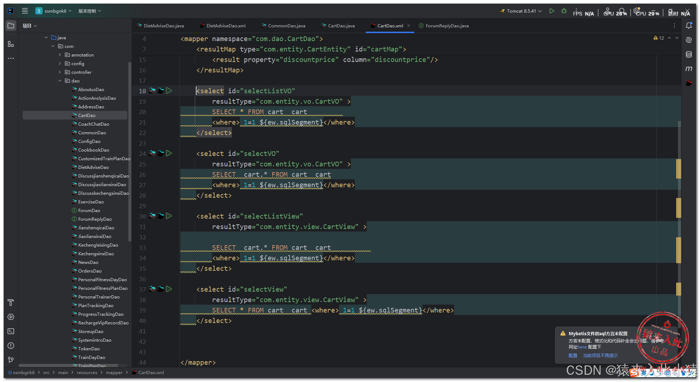Show more tool windows ellipsis

[11, 58]
